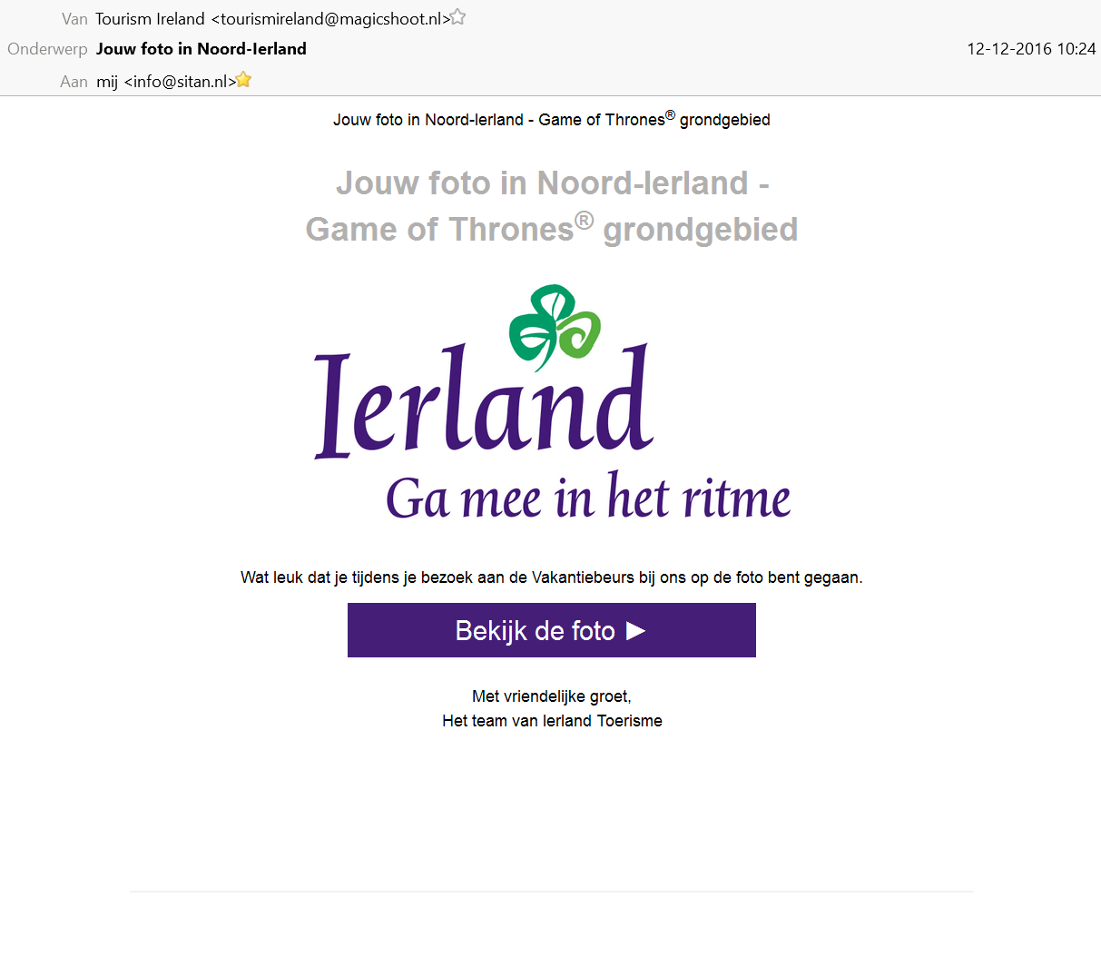Click the Ga mee in het ritme tagline
This screenshot has height=967, width=1101.
point(588,497)
